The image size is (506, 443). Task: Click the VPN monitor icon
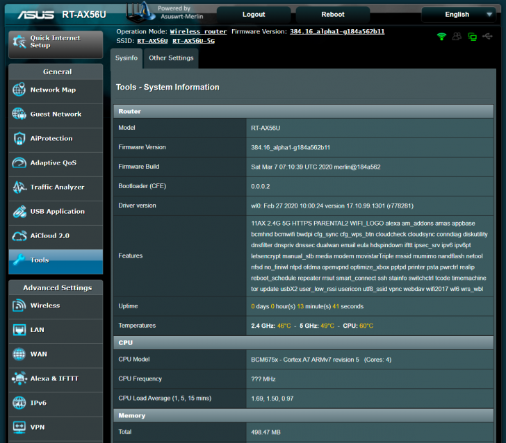pyautogui.click(x=19, y=427)
